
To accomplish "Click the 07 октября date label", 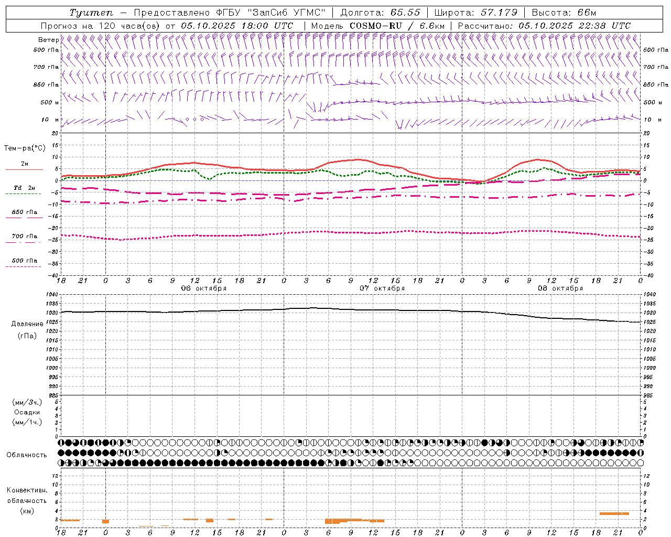I will 382,288.
